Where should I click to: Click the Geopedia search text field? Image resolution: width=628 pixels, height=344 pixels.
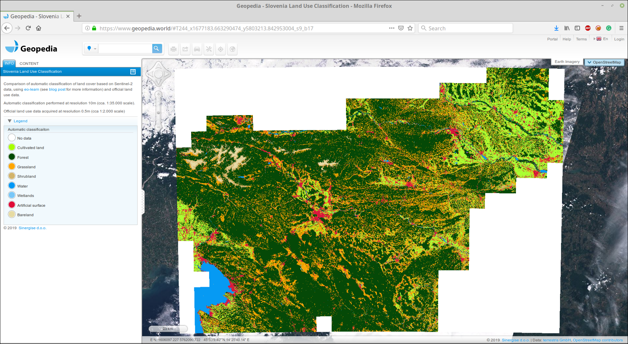coord(125,49)
